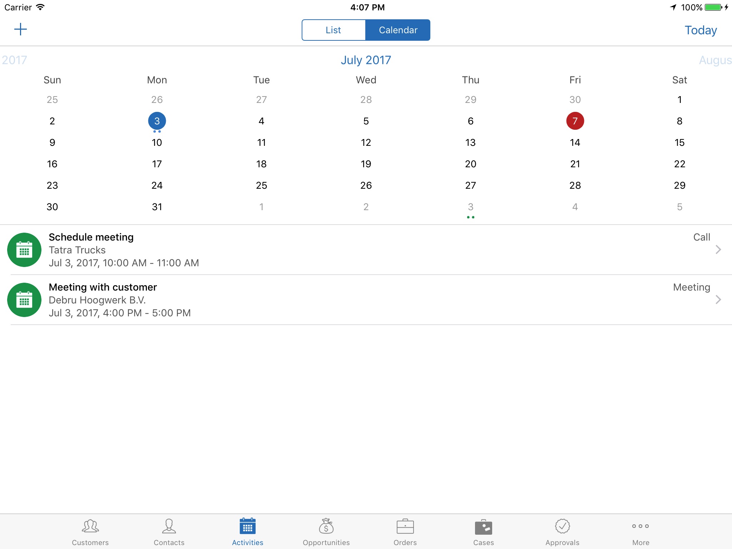The height and width of the screenshot is (549, 732).
Task: Go to previous month labeled 2017
Action: point(14,60)
